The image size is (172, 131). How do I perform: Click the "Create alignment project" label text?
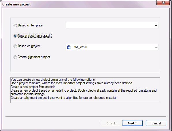[34, 57]
